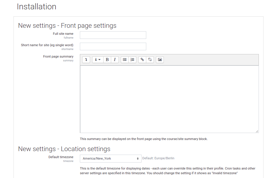Insert an unordered bullet list
This screenshot has width=277, height=178.
[125, 60]
